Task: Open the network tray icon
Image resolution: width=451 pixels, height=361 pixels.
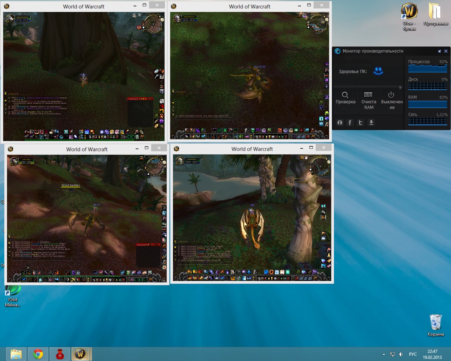Action: coord(392,354)
